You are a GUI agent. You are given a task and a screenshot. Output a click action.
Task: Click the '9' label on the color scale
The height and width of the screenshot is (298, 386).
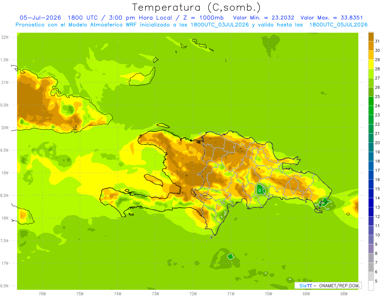click(x=376, y=244)
